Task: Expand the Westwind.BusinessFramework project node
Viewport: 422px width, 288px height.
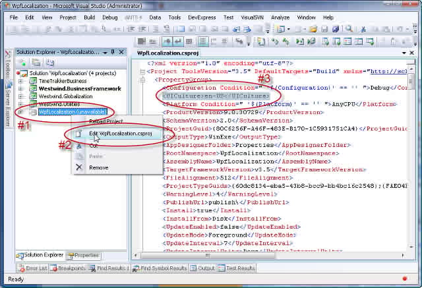Action: pyautogui.click(x=20, y=88)
